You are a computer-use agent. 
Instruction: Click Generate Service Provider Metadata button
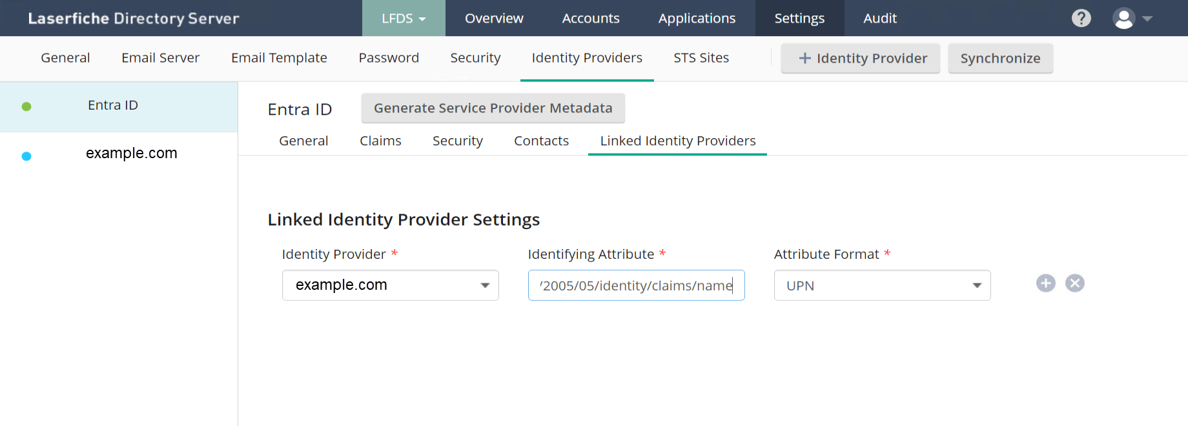point(493,108)
